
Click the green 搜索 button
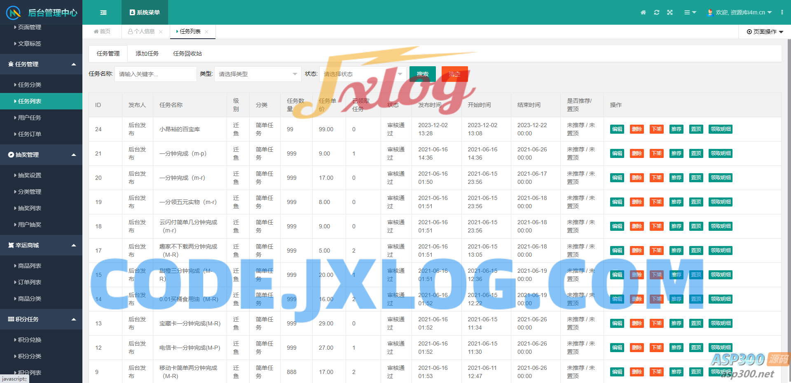click(x=422, y=74)
